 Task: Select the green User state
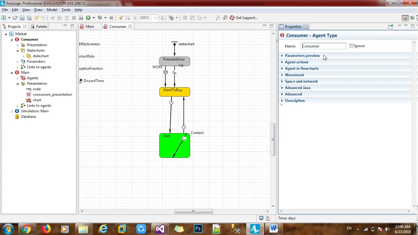coord(174,146)
